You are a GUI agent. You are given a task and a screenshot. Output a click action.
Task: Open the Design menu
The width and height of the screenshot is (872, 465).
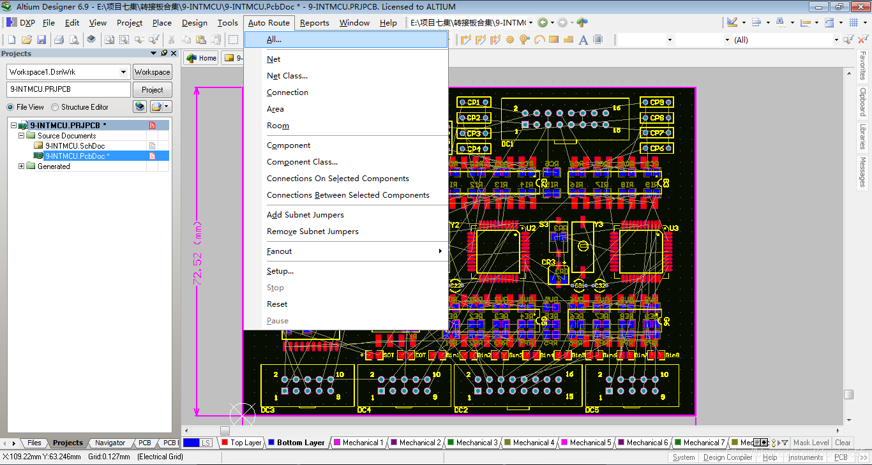tap(194, 23)
